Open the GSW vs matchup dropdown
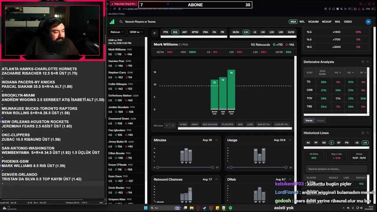Screen dimensions: 377x212 pos(136,32)
